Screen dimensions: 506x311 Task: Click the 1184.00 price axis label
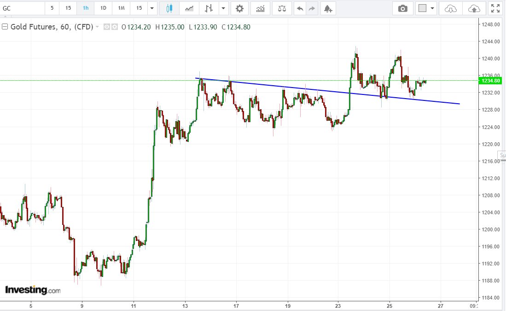[x=490, y=298]
